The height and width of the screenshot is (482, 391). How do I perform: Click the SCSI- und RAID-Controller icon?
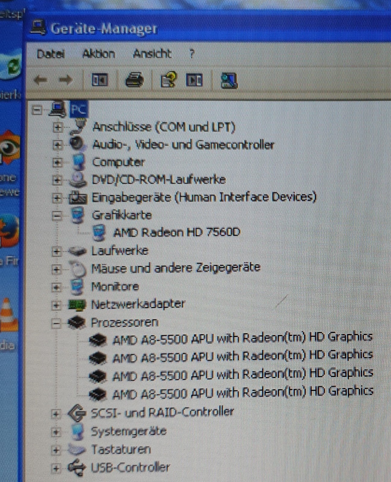(77, 413)
